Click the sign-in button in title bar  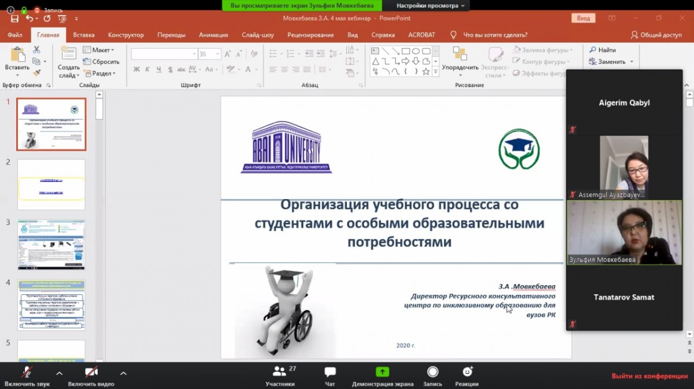(x=583, y=18)
